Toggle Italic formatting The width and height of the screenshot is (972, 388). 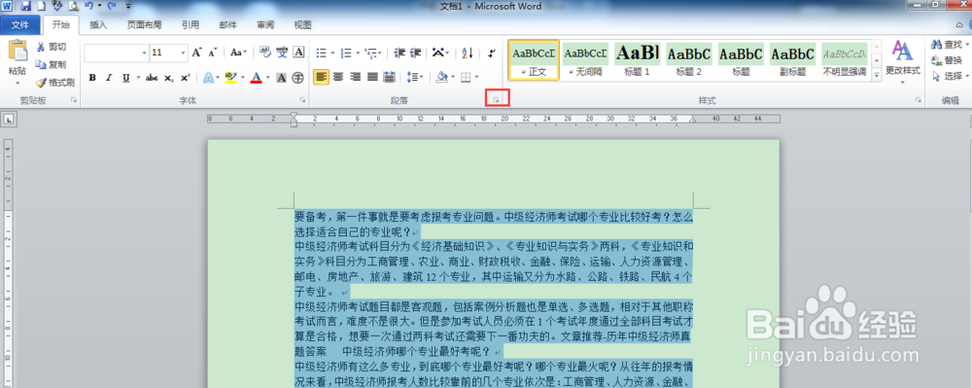(109, 78)
